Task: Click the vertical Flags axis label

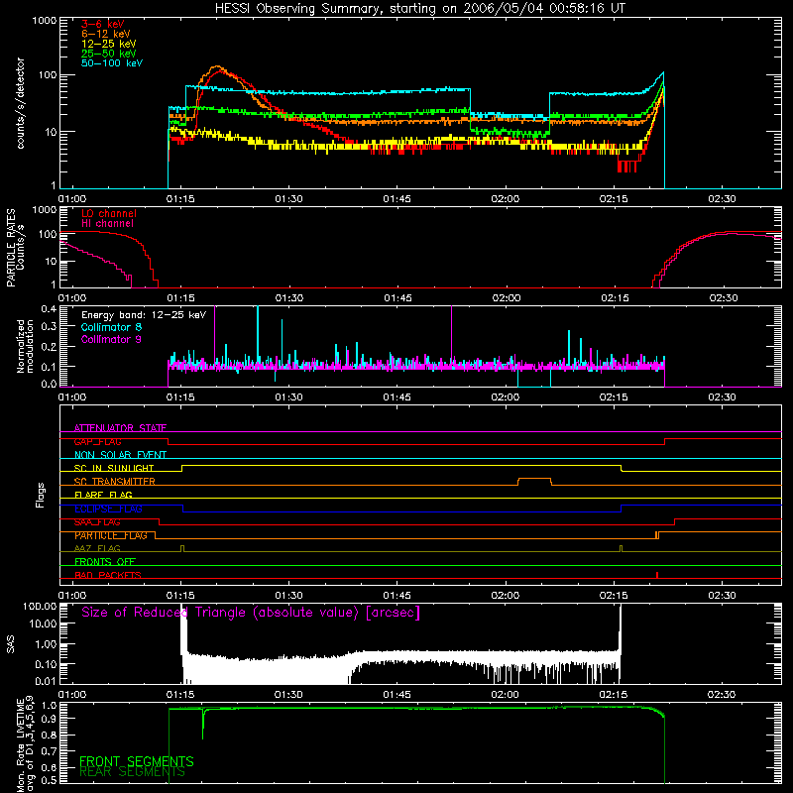Action: pyautogui.click(x=41, y=495)
